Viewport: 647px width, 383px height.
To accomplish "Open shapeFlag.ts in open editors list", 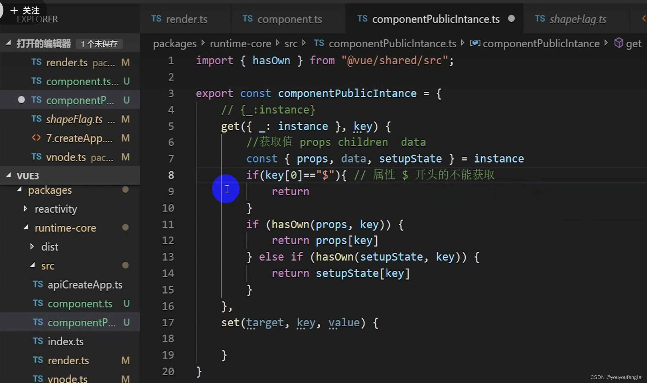I will (70, 119).
